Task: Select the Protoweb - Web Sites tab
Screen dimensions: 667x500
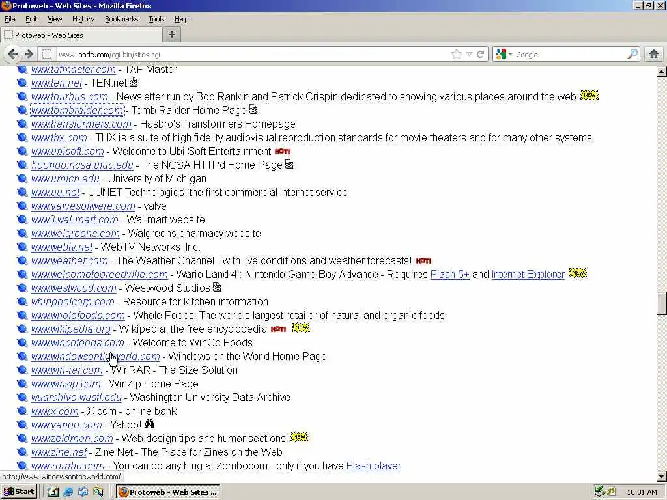Action: point(81,35)
